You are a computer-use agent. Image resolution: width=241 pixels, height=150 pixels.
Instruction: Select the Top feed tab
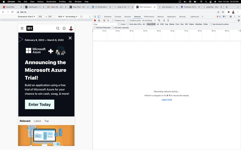47,121
